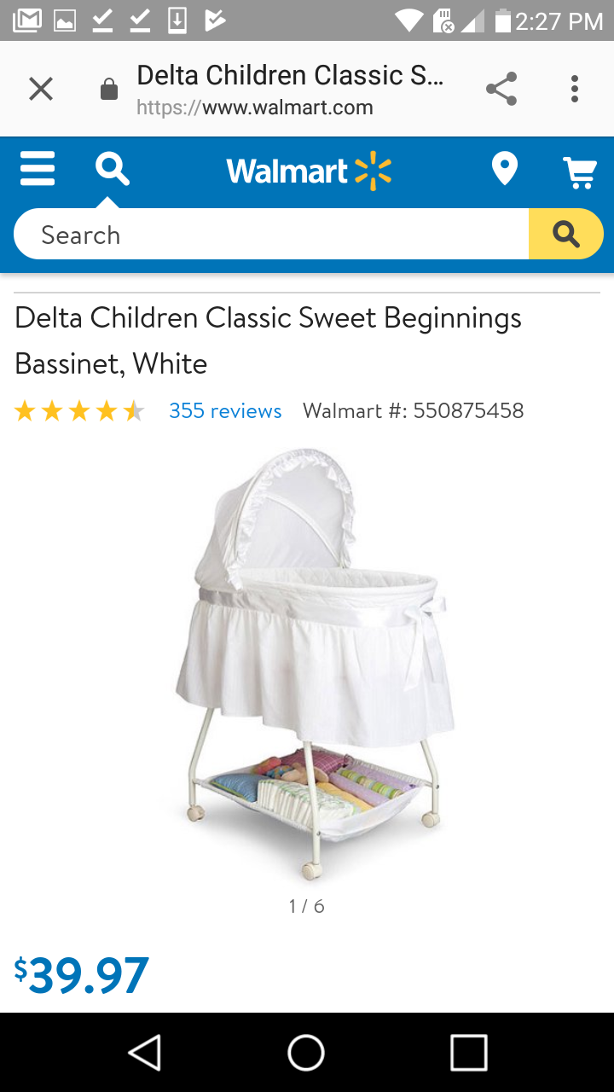This screenshot has width=614, height=1092.
Task: Open the 355 reviews link
Action: point(225,411)
